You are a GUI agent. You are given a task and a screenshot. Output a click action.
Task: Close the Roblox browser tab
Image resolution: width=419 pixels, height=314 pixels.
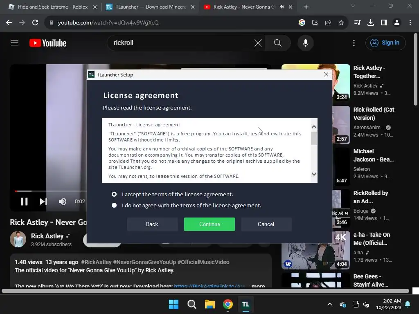pyautogui.click(x=95, y=7)
